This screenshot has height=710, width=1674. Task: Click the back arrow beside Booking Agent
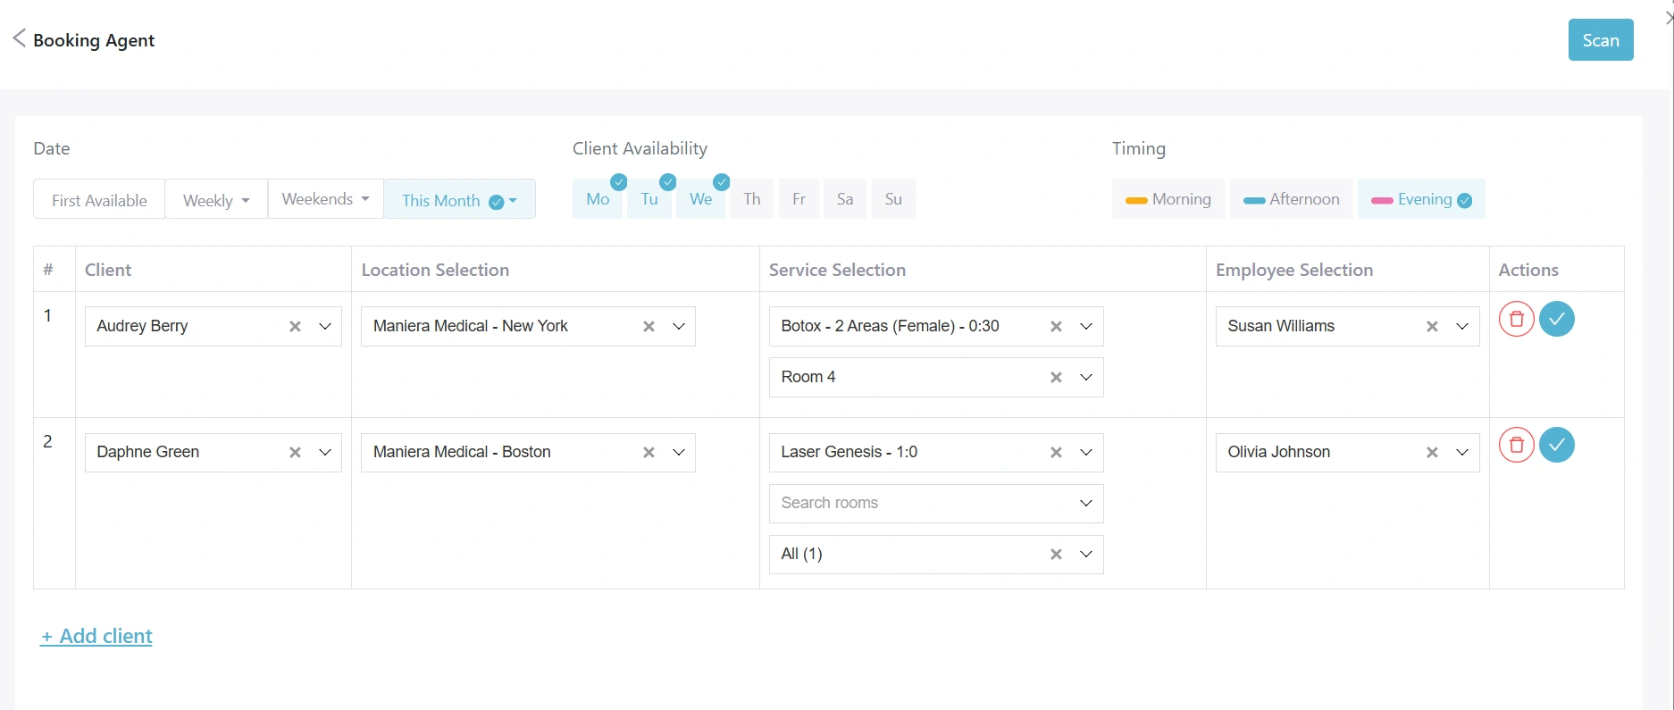(19, 38)
